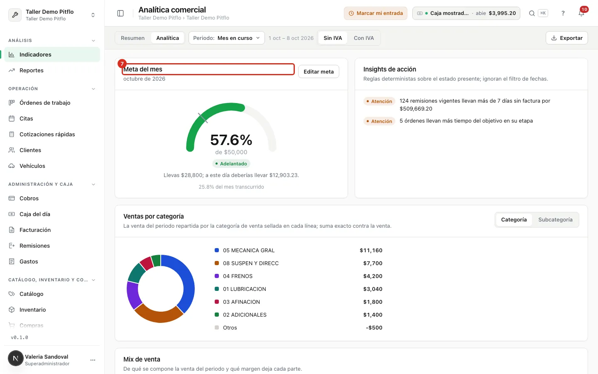Click the Cobros card icon
The image size is (598, 374).
[x=12, y=198]
